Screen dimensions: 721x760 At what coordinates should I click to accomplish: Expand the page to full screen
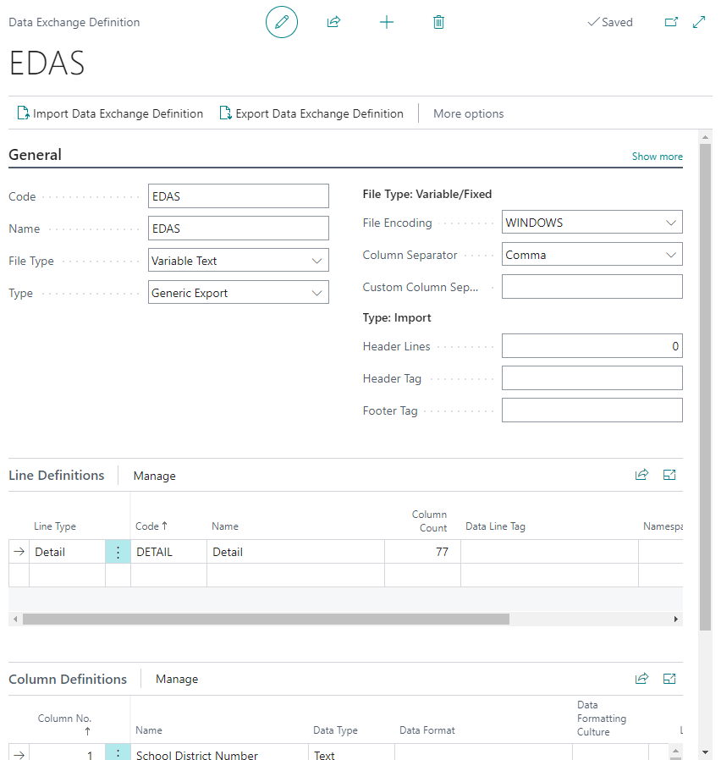click(699, 21)
